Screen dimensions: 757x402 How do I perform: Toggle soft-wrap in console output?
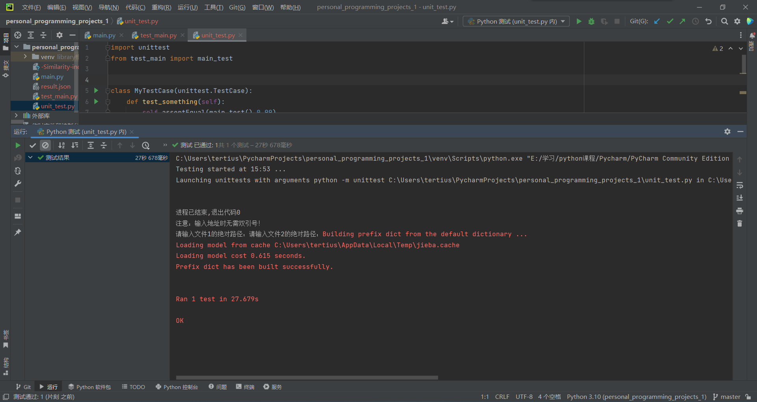pos(740,185)
